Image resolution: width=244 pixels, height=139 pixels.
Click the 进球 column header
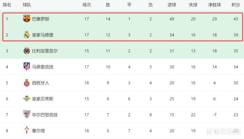coord(172,5)
